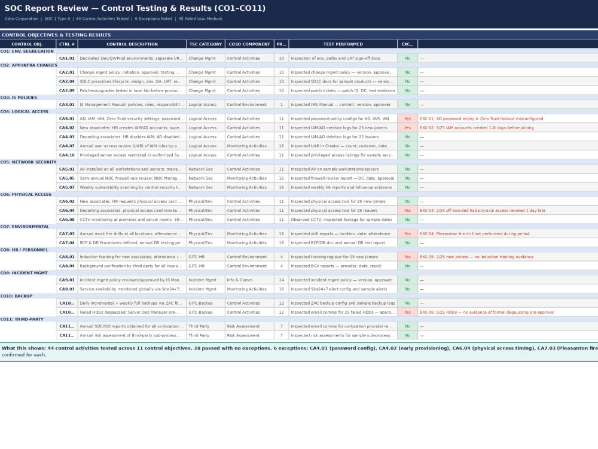Click control number CA7.03

67,233
